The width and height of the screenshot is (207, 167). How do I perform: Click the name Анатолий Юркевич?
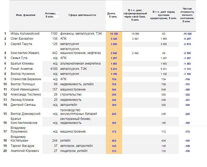point(25,151)
